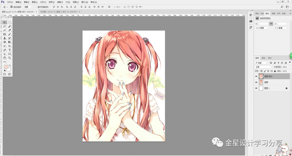The image size is (292, 156).
Task: Open the 3D panel cube icon
Action: 251,15
